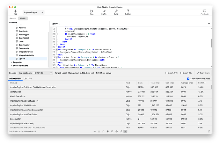Click Export CSV button

186,73
